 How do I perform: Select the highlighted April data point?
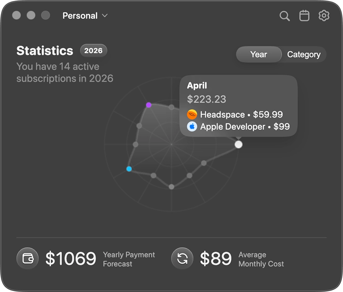pos(238,145)
